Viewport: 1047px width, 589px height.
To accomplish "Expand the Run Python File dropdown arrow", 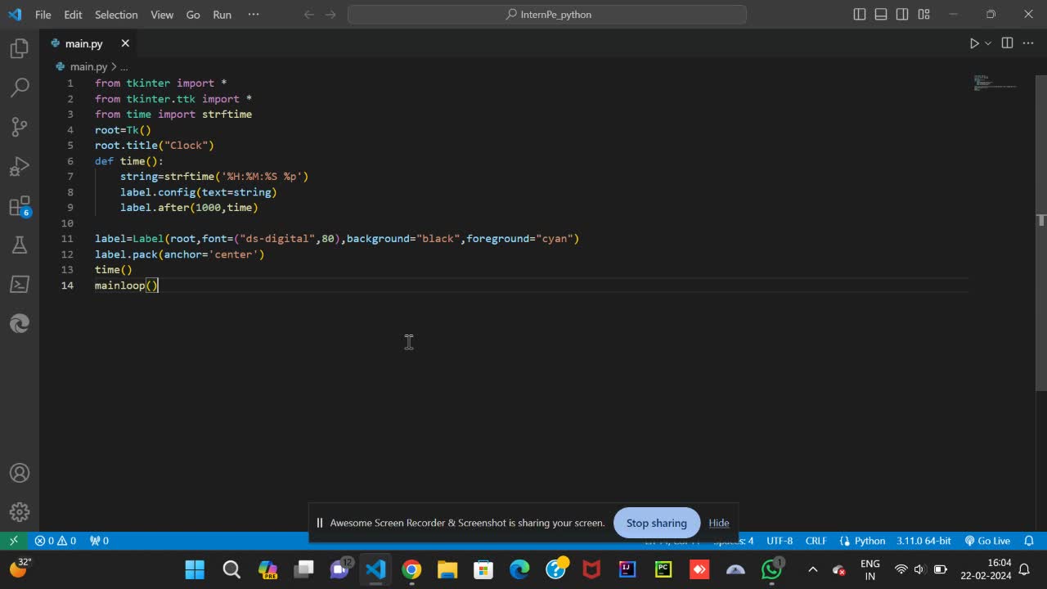I will click(988, 43).
